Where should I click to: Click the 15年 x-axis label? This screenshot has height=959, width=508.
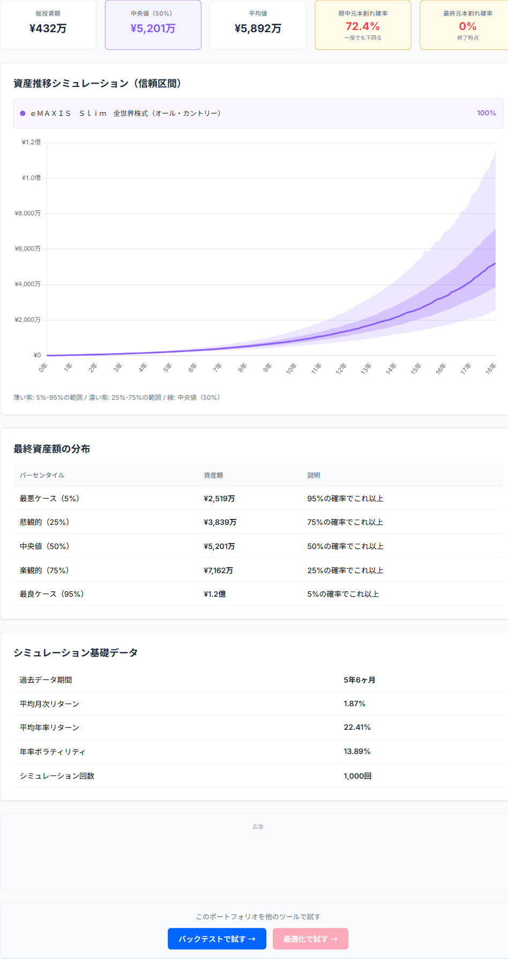(x=416, y=368)
